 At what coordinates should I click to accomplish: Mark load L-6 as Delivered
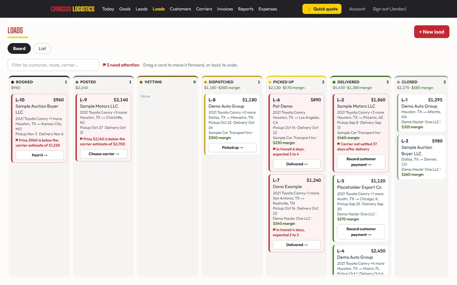click(x=297, y=164)
